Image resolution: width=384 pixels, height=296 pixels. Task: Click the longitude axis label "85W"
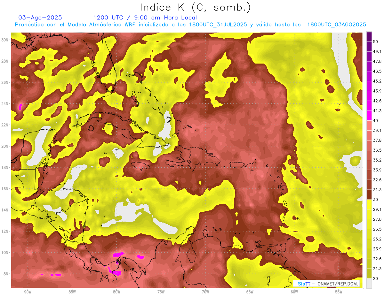(x=72, y=292)
